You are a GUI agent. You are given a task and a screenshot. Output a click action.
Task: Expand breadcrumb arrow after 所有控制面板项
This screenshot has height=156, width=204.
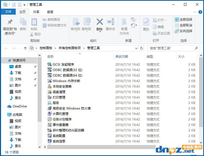tap(84, 48)
